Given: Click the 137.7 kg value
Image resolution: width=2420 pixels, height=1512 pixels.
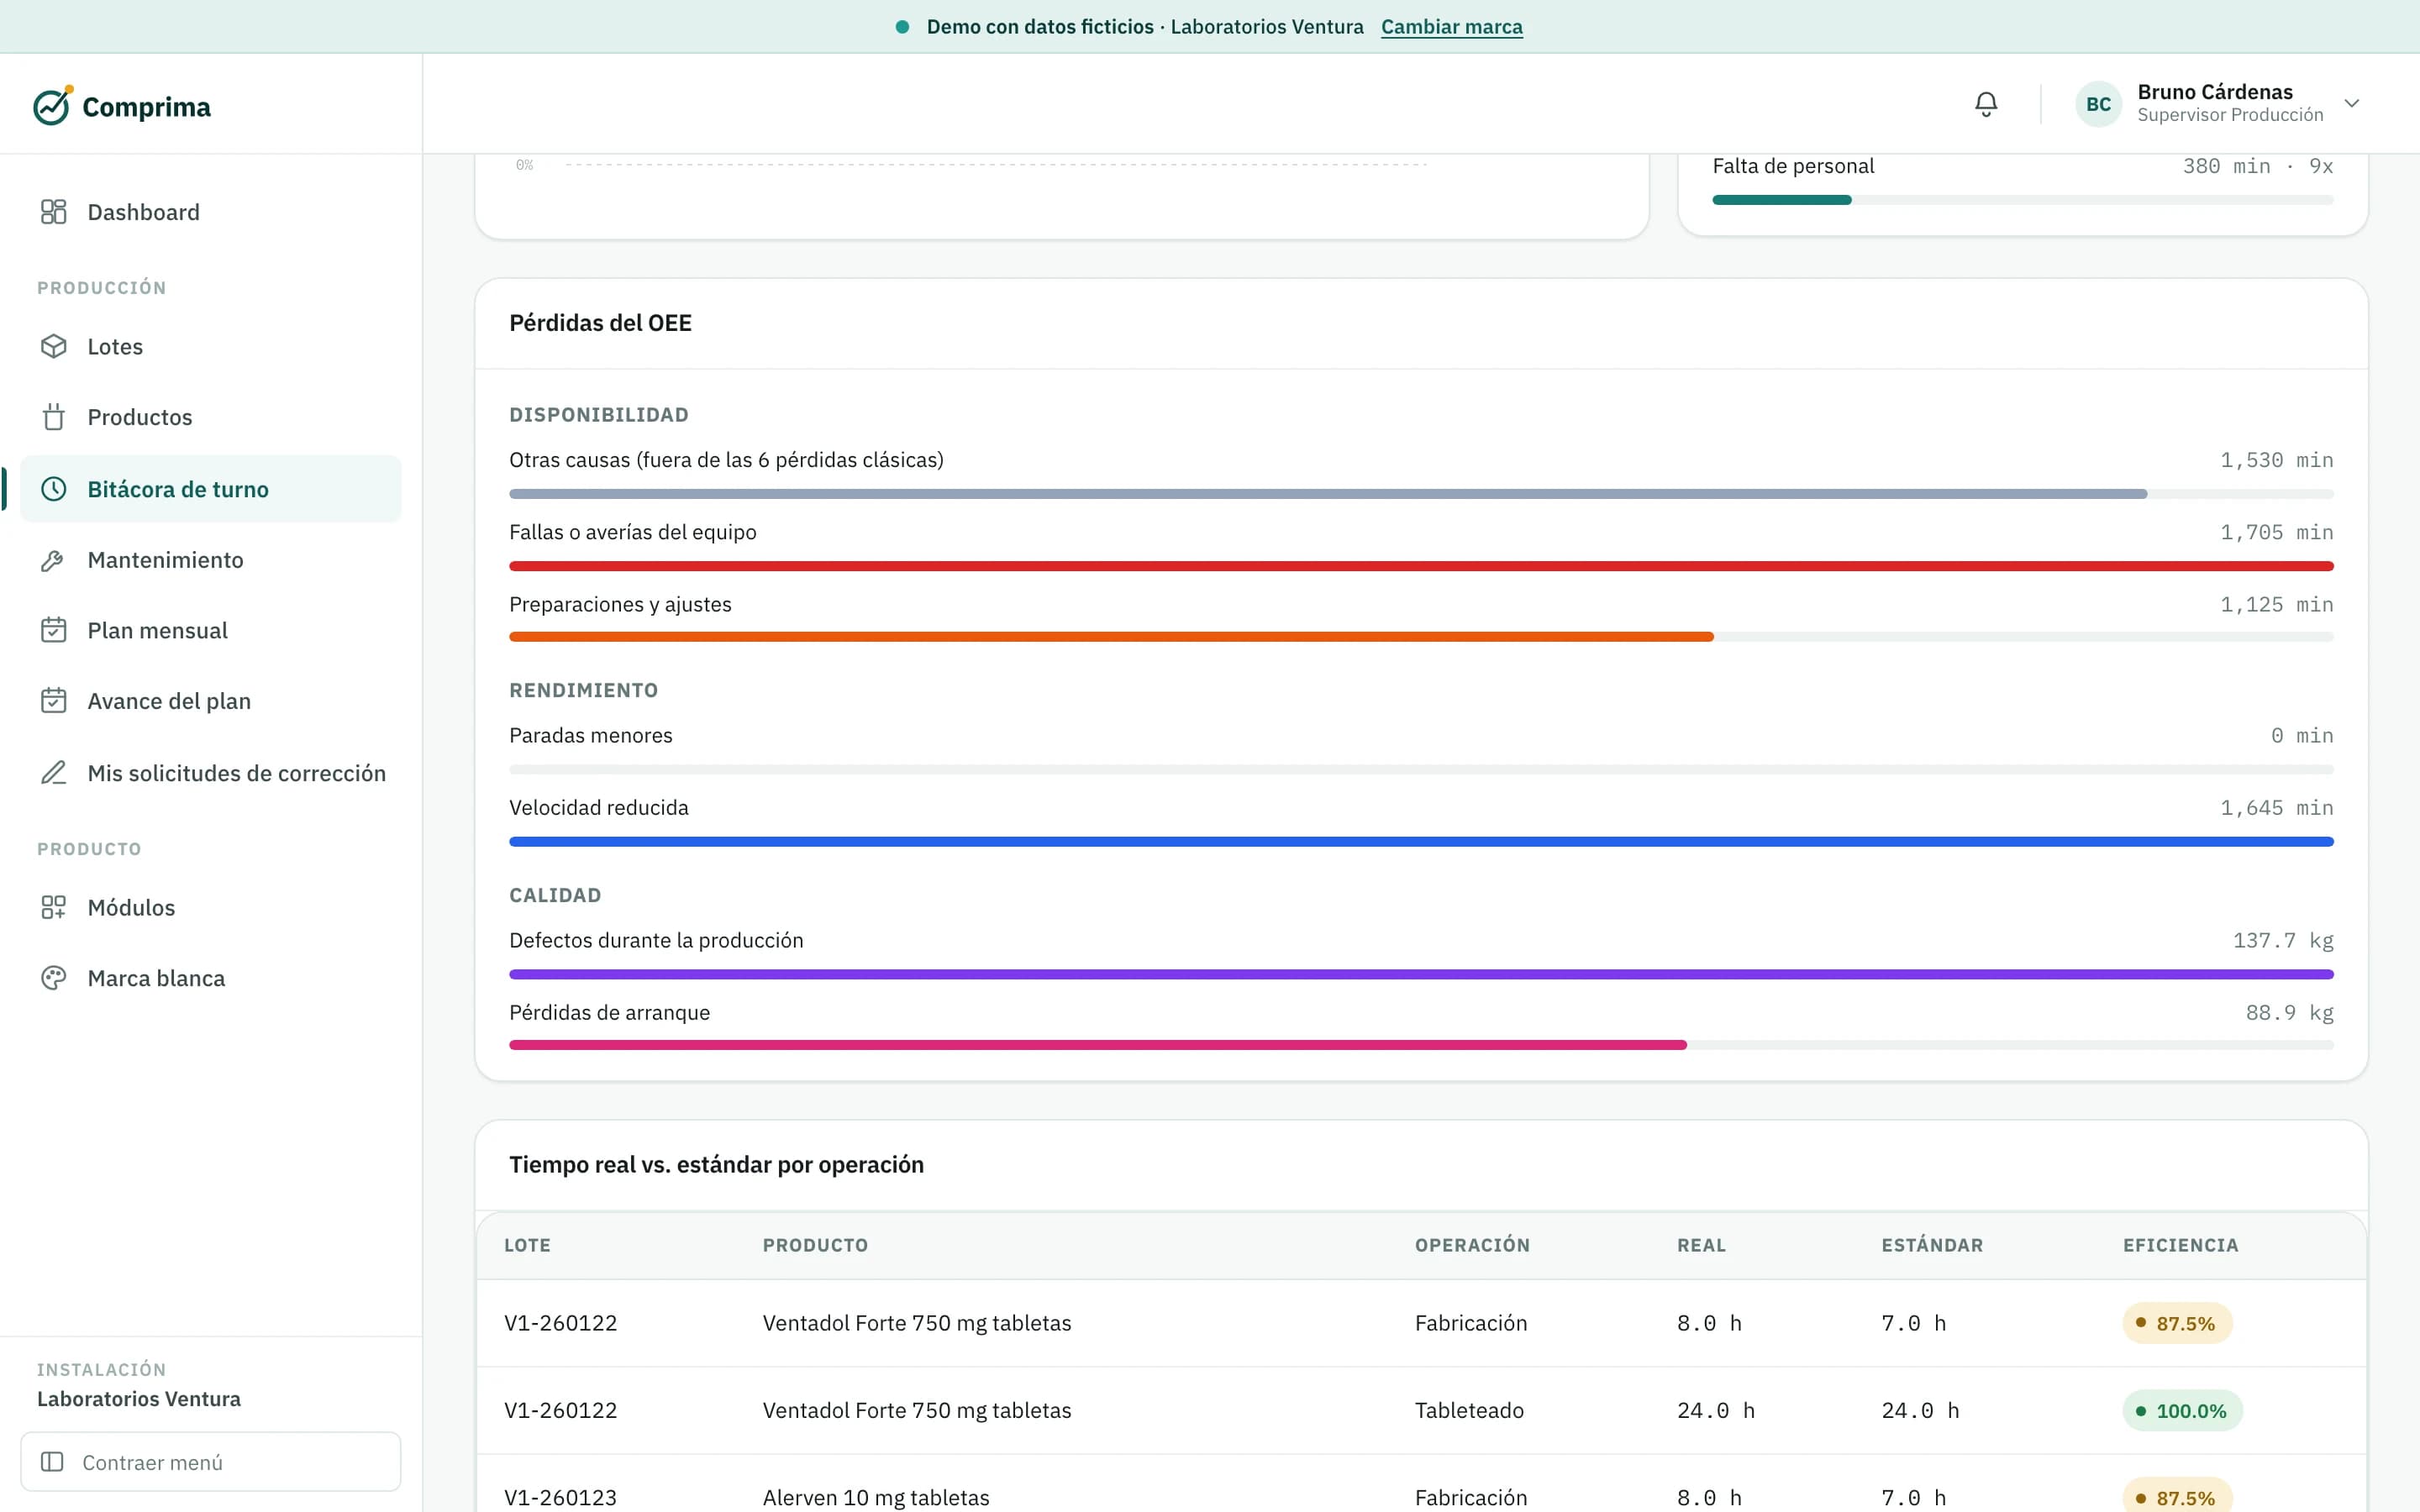Looking at the screenshot, I should [x=2283, y=940].
